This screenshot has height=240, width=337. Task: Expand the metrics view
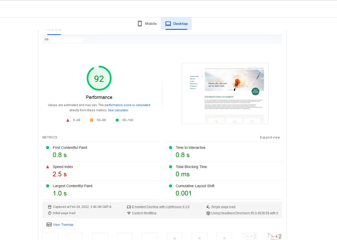(270, 137)
